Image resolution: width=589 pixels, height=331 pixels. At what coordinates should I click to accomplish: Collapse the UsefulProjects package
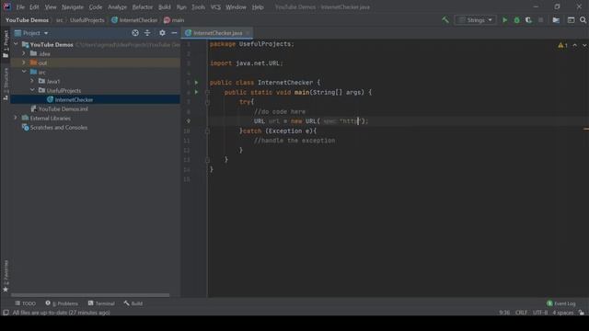pos(32,90)
